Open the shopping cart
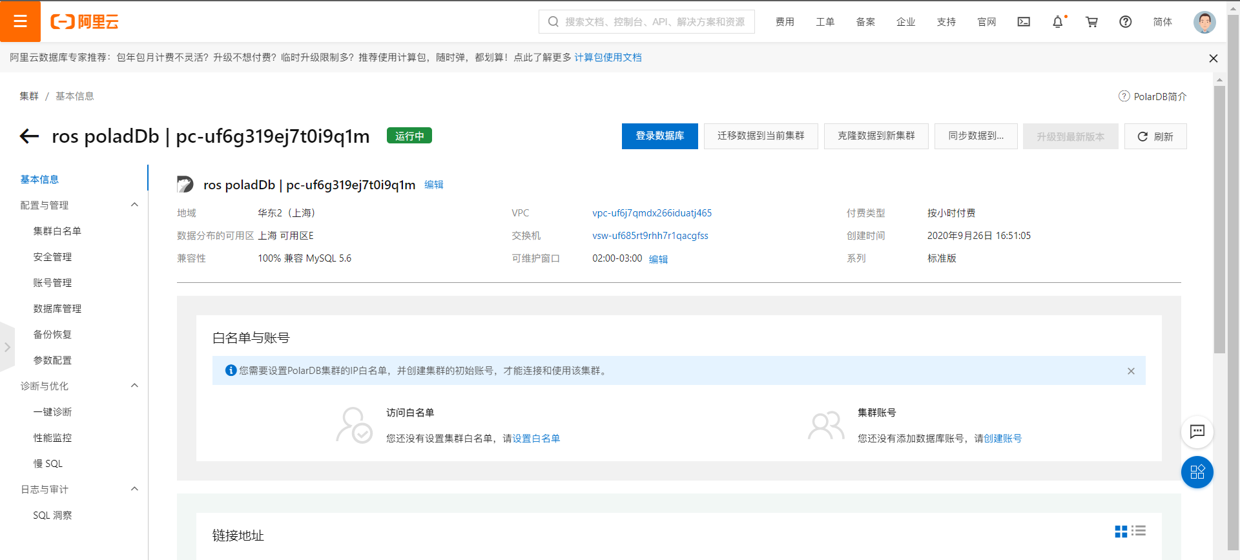Screen dimensions: 1240x560 coord(1091,22)
